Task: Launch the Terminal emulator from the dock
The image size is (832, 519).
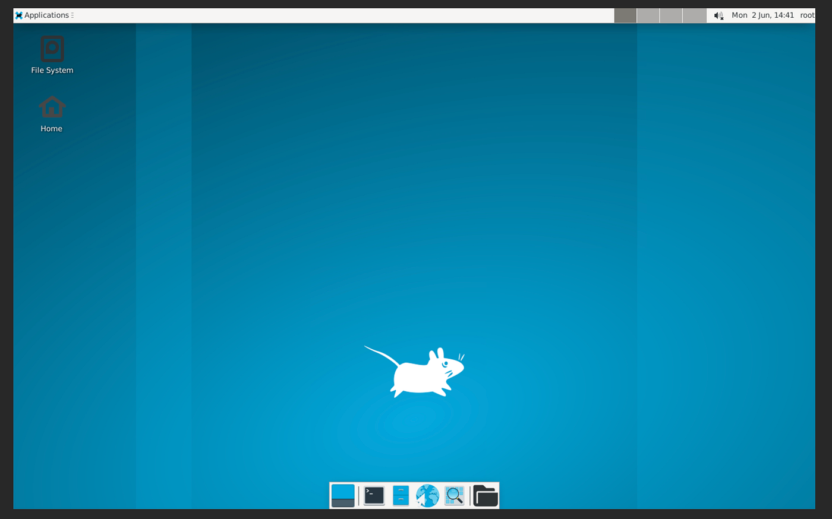Action: point(374,496)
